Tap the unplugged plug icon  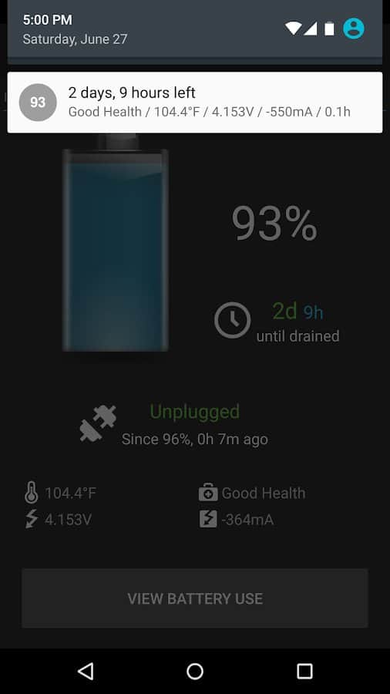[98, 423]
